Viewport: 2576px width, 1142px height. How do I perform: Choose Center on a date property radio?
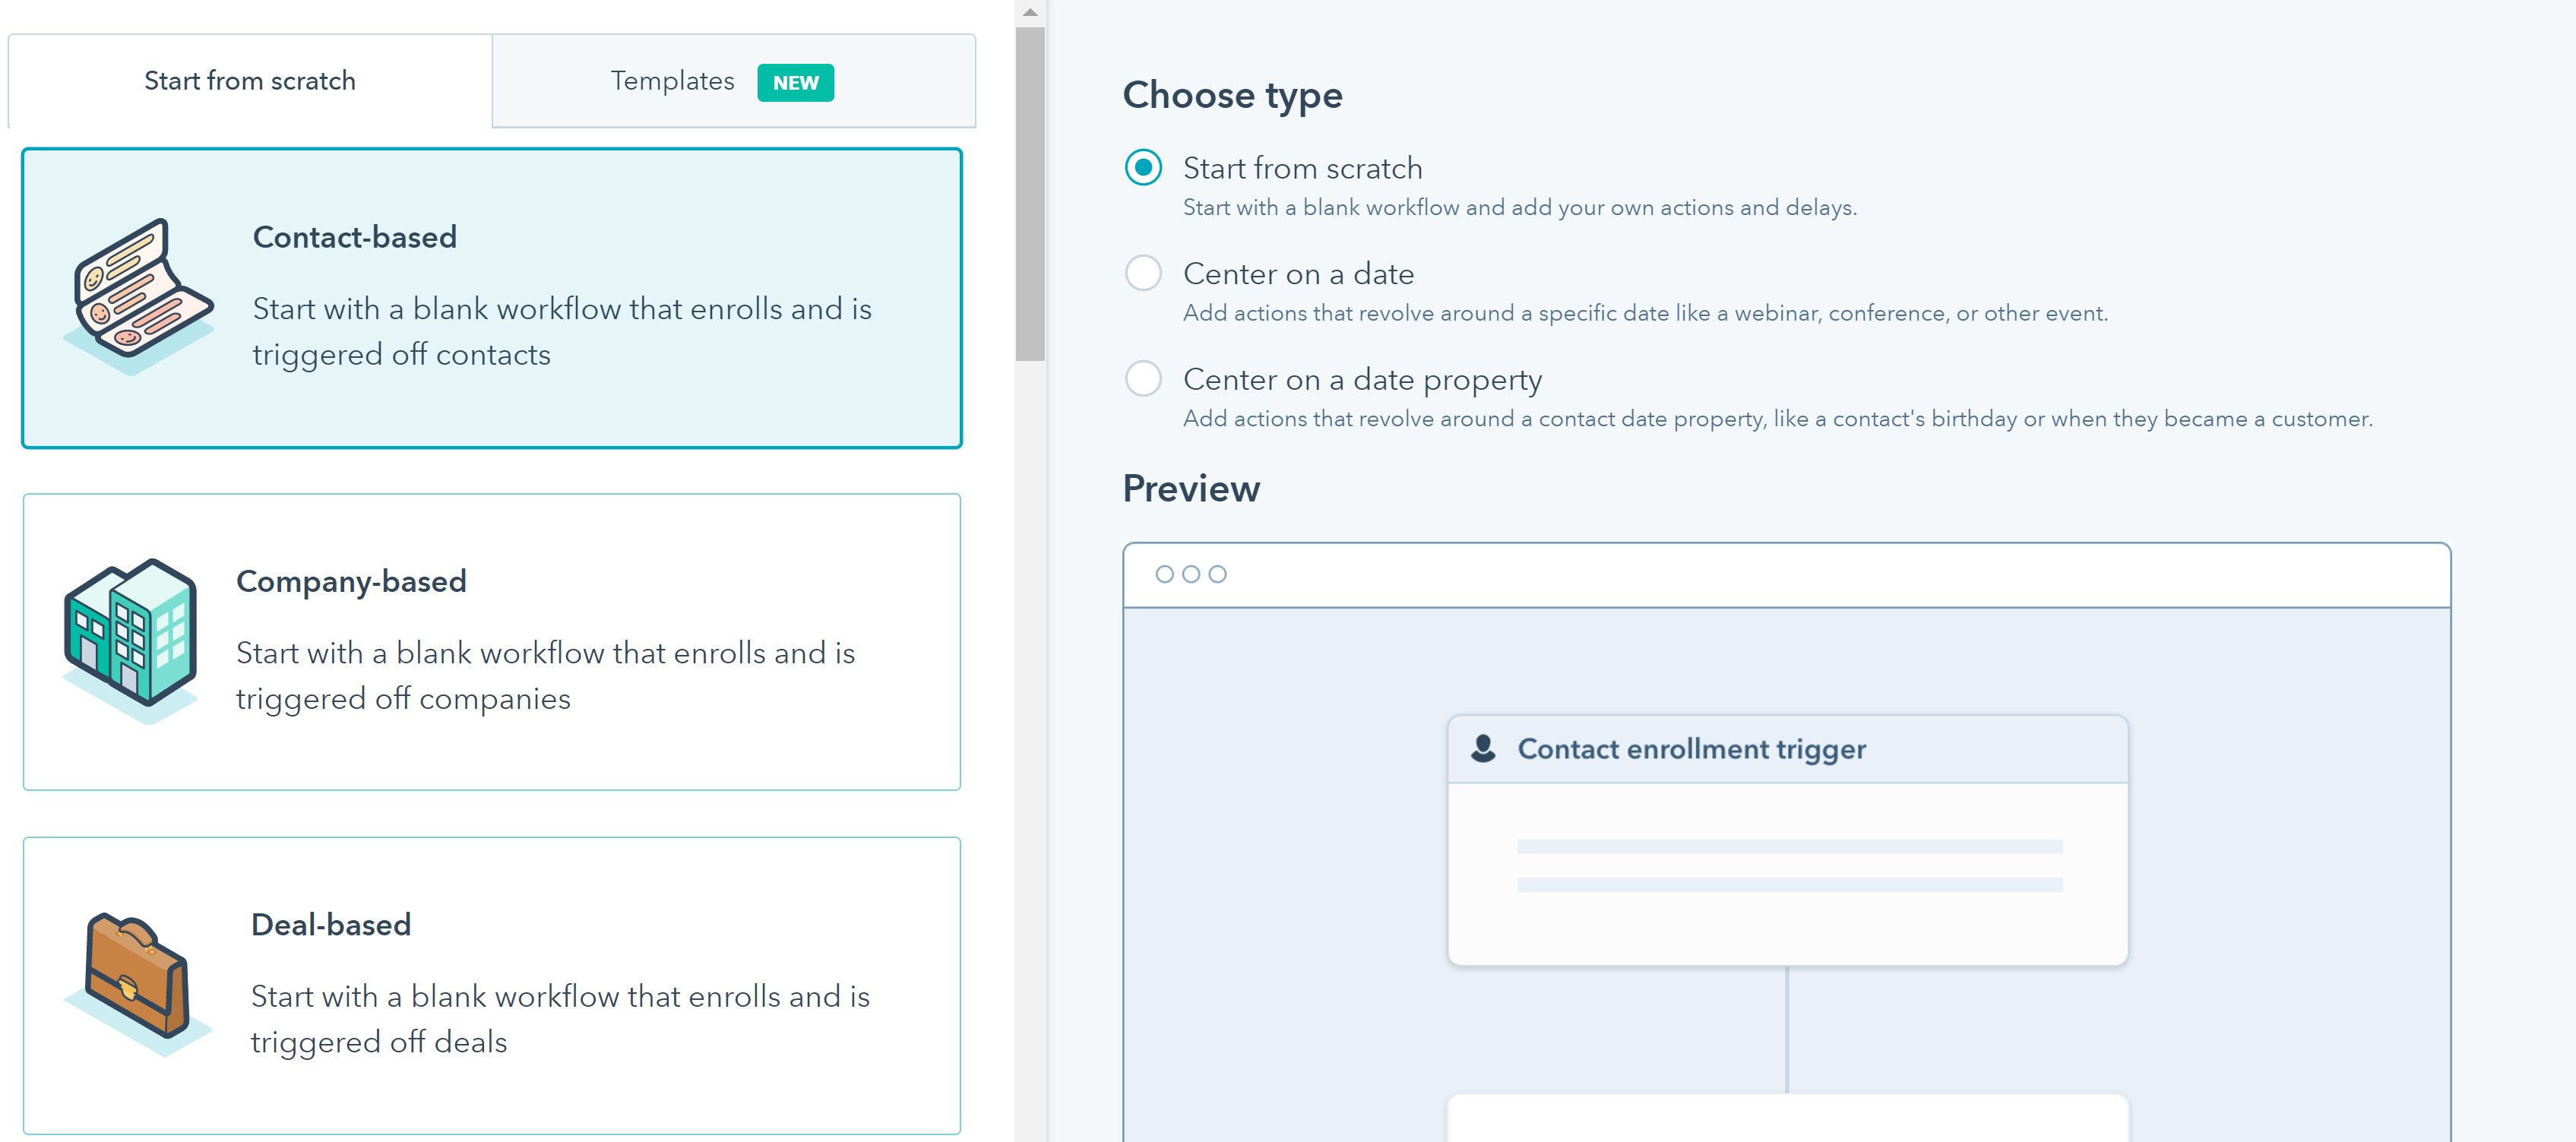[x=1143, y=379]
